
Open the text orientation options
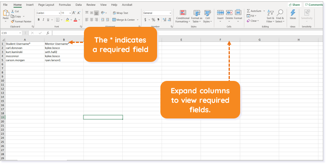tap(103, 13)
